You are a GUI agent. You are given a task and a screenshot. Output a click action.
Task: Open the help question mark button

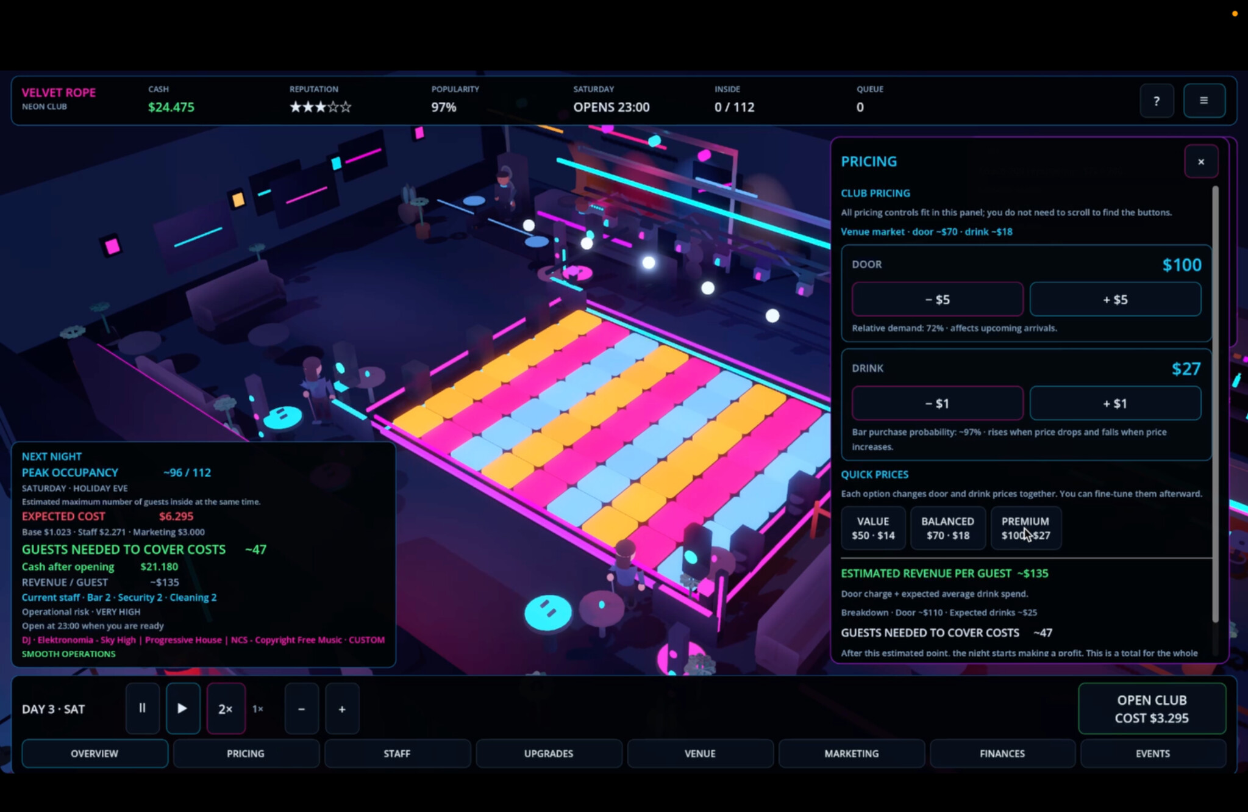pyautogui.click(x=1157, y=101)
